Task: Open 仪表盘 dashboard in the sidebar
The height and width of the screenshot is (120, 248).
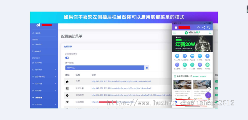Action: point(37,33)
